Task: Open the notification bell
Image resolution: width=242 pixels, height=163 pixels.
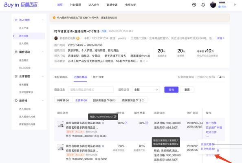Action: click(203, 5)
